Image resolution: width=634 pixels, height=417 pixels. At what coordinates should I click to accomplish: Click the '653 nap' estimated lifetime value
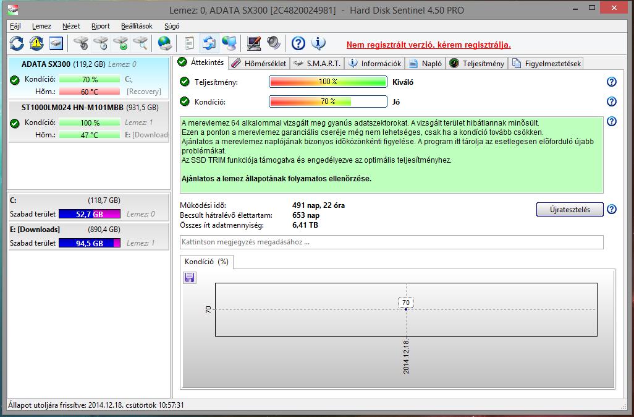[306, 215]
